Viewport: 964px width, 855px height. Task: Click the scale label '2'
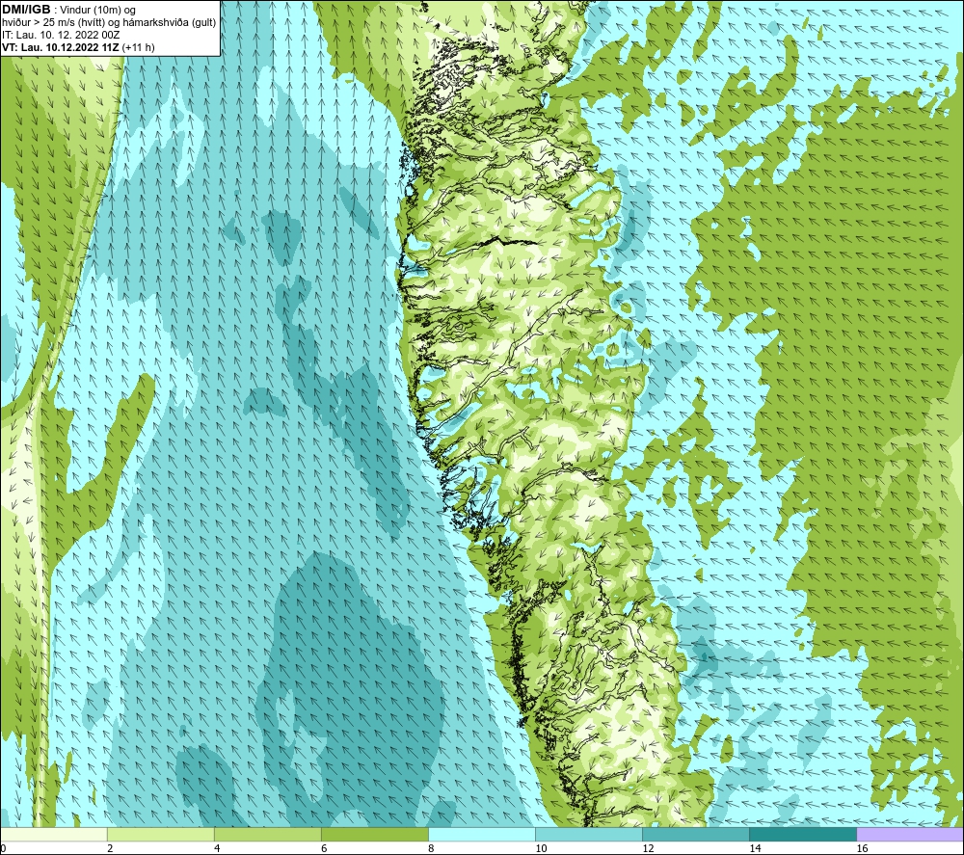(x=110, y=849)
